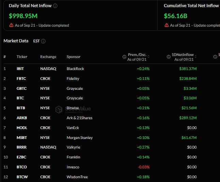Click the $289.12M inflow value
Viewport: 220px width, 182px height.
tap(188, 118)
